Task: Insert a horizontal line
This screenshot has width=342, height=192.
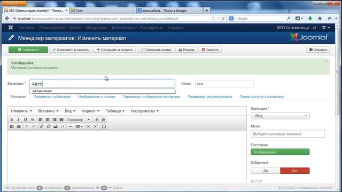Action: (x=71, y=126)
